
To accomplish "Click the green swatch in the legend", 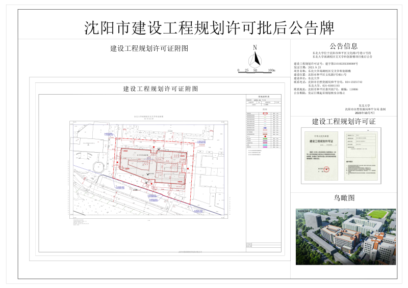I will pos(265,139).
